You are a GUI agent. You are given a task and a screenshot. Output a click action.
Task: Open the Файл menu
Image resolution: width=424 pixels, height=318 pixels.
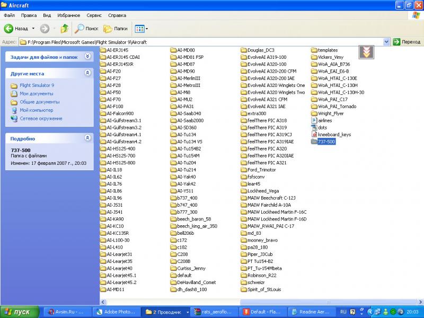(x=9, y=15)
